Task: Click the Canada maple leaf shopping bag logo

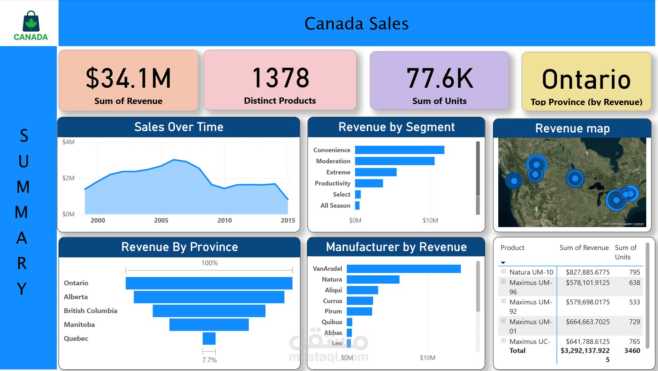Action: [30, 24]
